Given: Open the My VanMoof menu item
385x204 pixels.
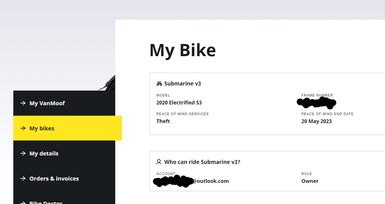Looking at the screenshot, I should [x=64, y=103].
